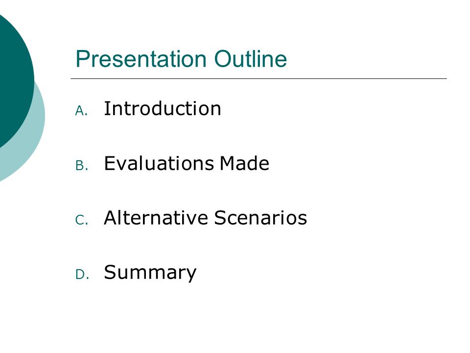The width and height of the screenshot is (470, 353).
Task: Select the Summary list item
Action: tap(150, 273)
